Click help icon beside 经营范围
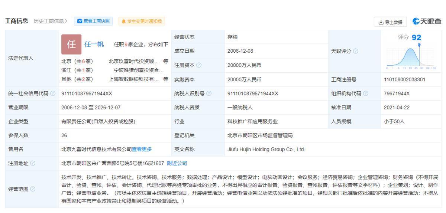 point(33,189)
